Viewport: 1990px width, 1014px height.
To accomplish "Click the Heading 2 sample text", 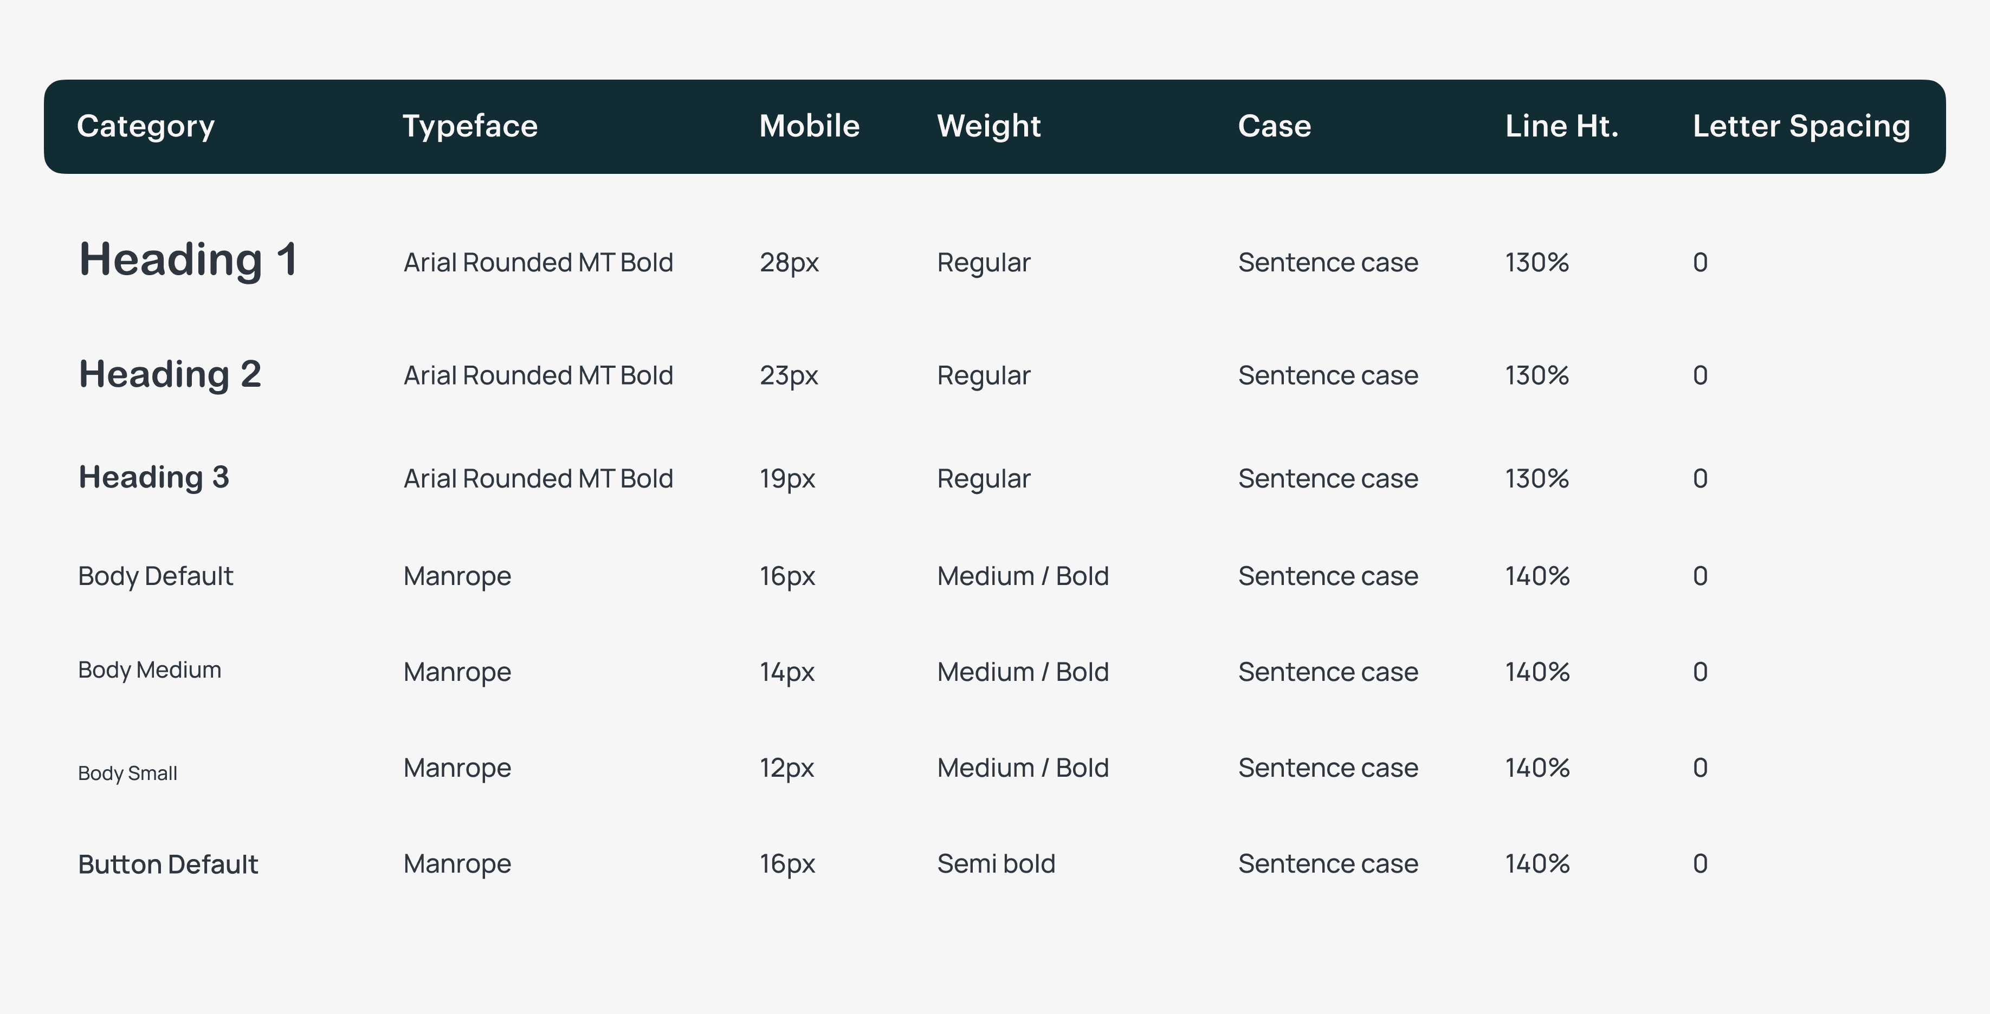I will coord(170,374).
